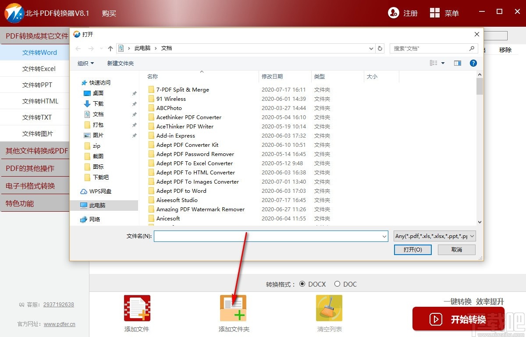This screenshot has height=337, width=526.
Task: Expand recent locations dropdown arrow
Action: point(100,48)
